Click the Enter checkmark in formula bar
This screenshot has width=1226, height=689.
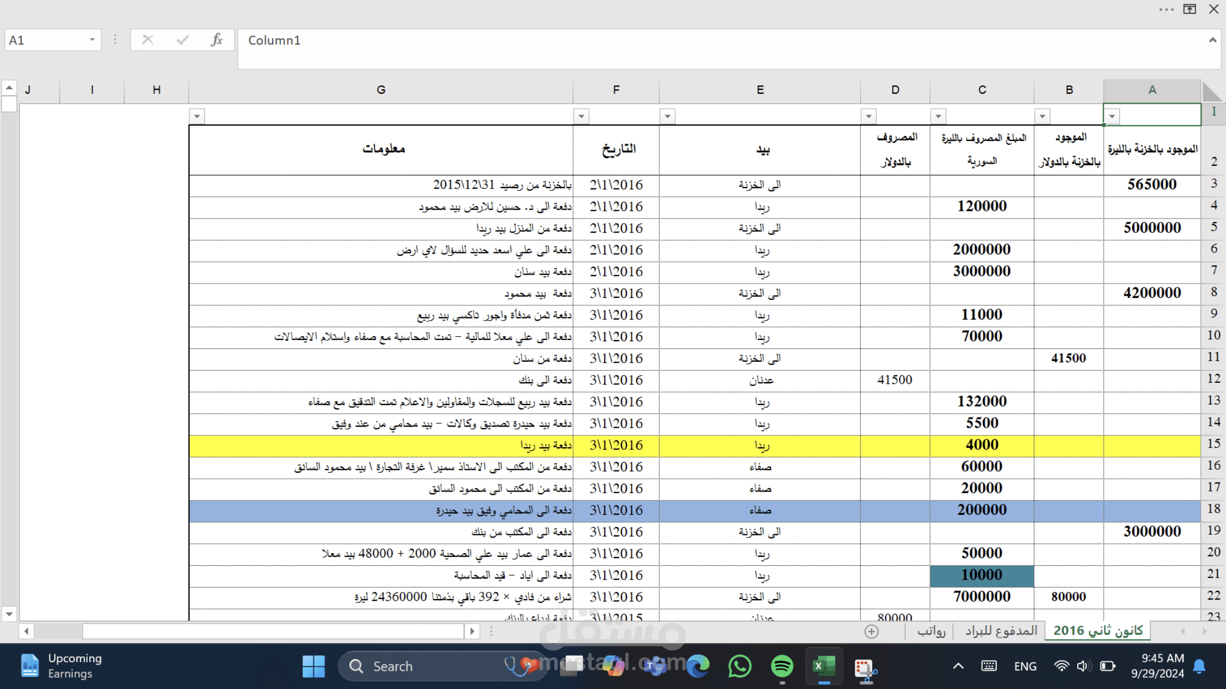point(182,40)
